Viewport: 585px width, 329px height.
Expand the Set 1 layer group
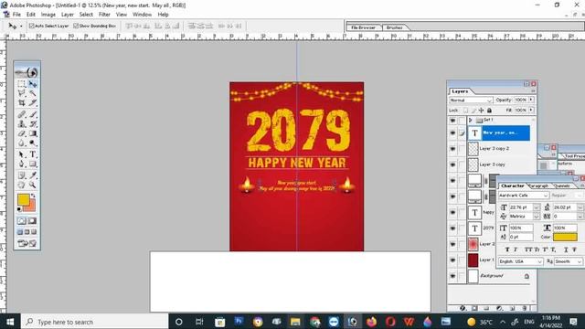(471, 120)
